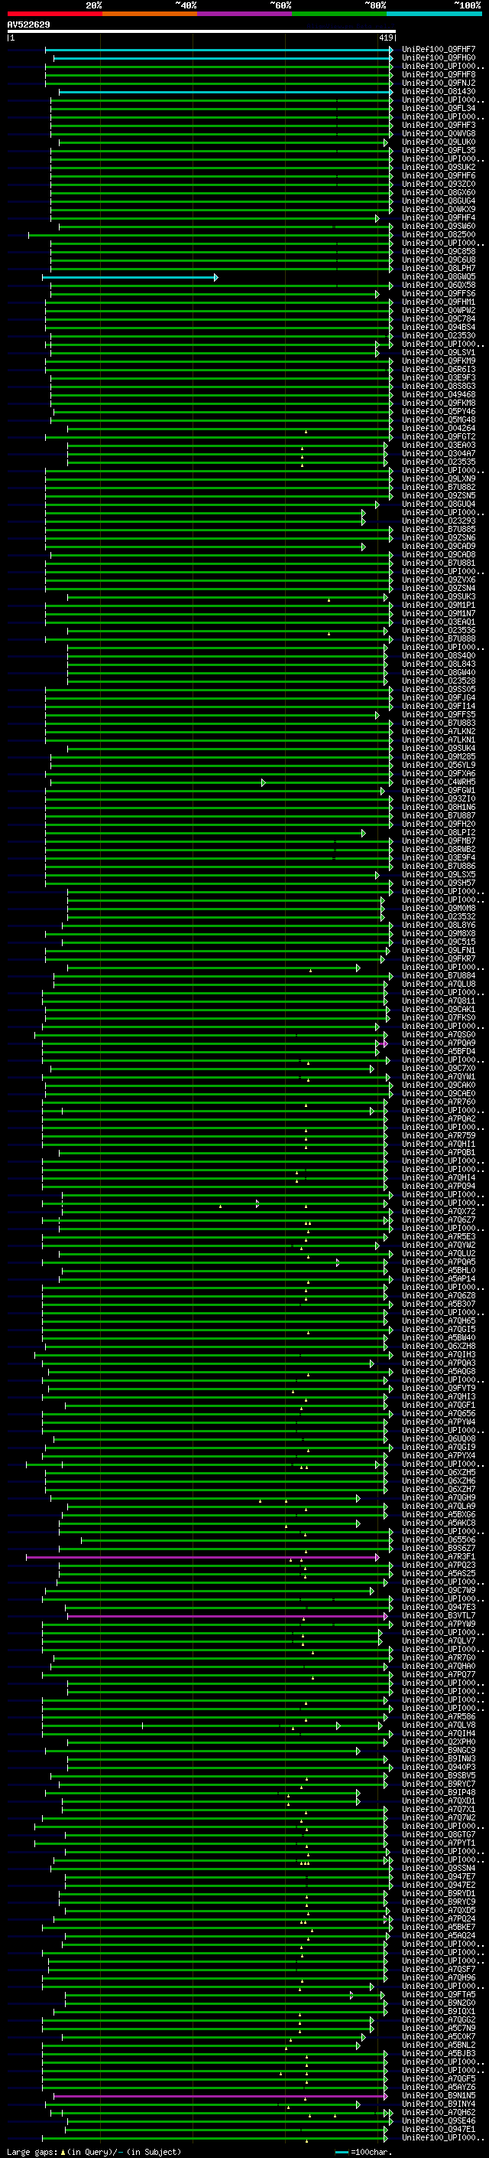The width and height of the screenshot is (489, 2158).
Task: Click the white query sequence ruler bar
Action: click(202, 32)
